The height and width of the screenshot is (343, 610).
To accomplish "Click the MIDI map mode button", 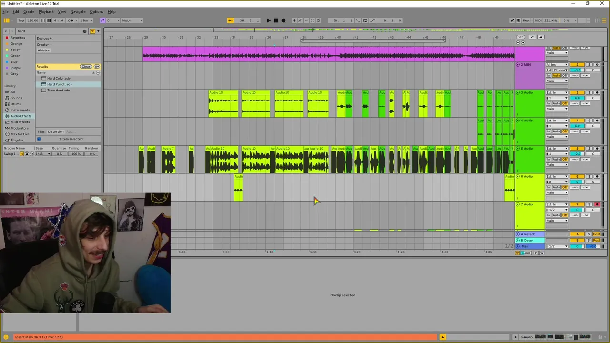I will click(538, 20).
